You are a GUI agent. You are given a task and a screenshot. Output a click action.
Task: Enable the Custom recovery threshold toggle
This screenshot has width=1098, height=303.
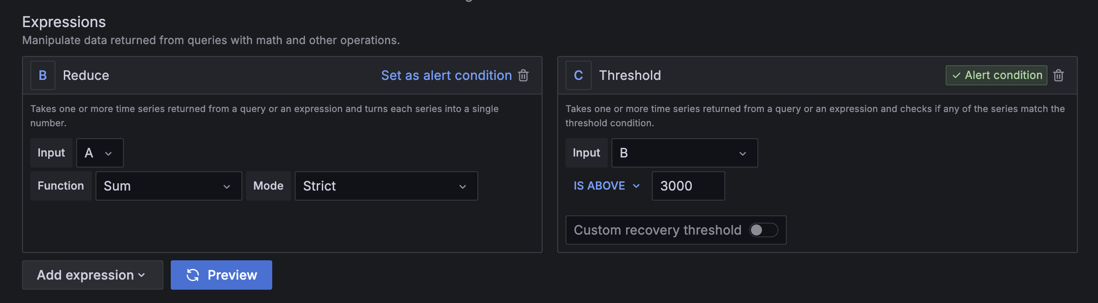coord(763,230)
